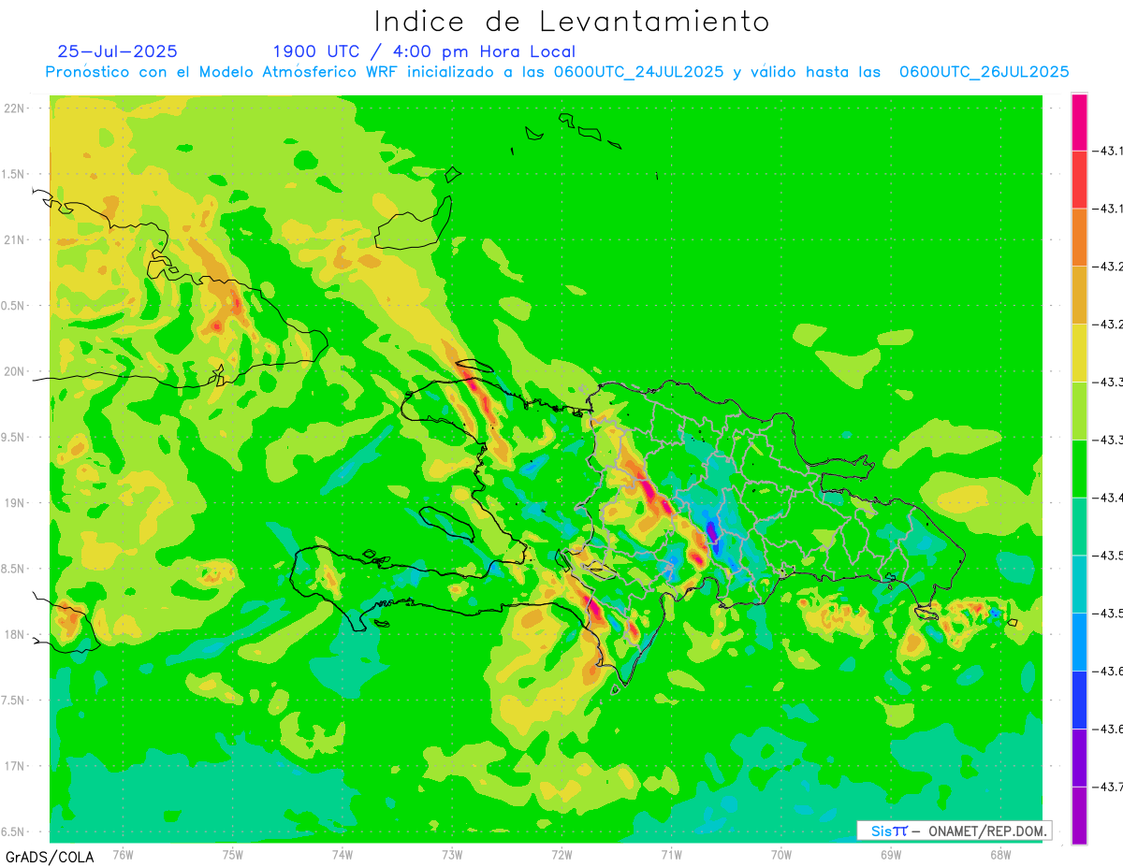Click the date '25-Jul-2025'

[x=117, y=51]
